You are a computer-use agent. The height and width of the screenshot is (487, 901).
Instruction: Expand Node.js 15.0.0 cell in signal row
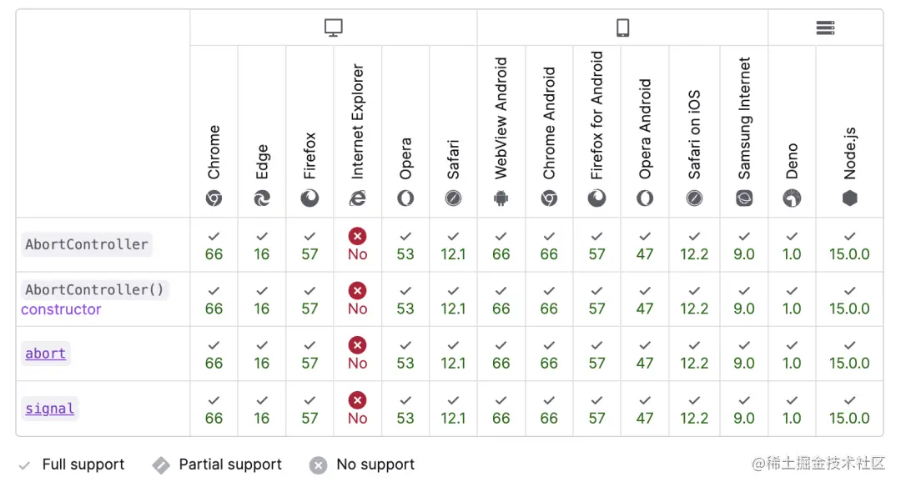(x=849, y=409)
